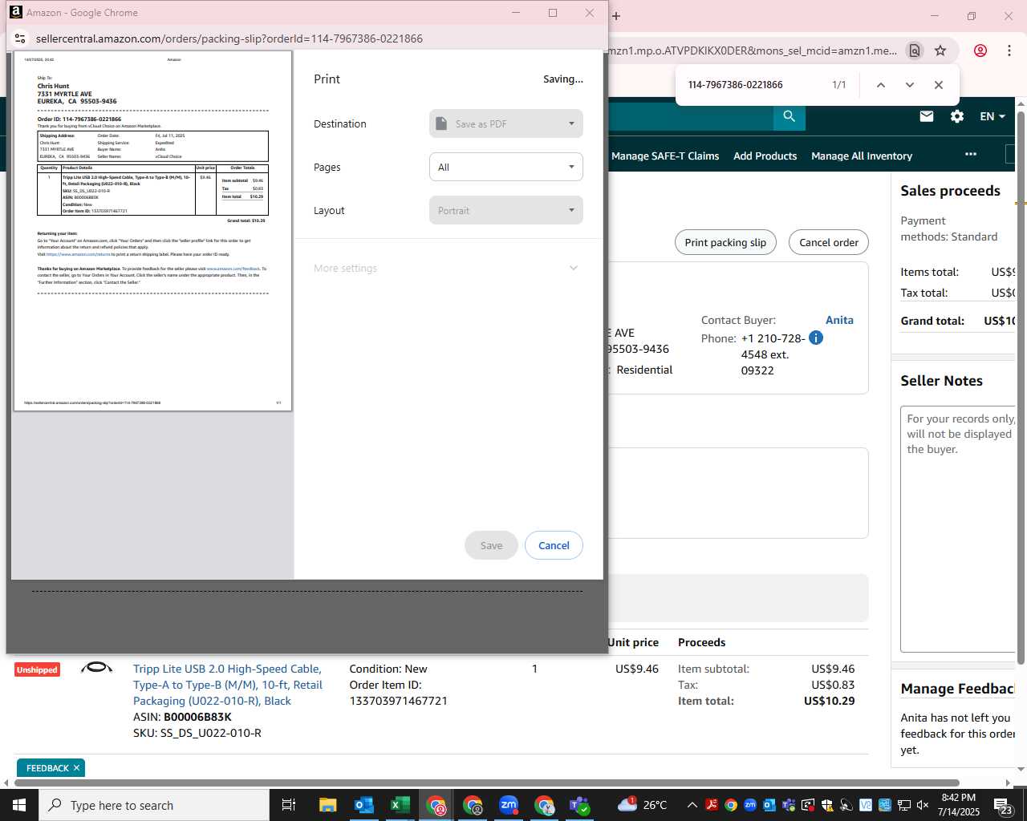
Task: Show hidden system tray icons chevron
Action: click(692, 805)
